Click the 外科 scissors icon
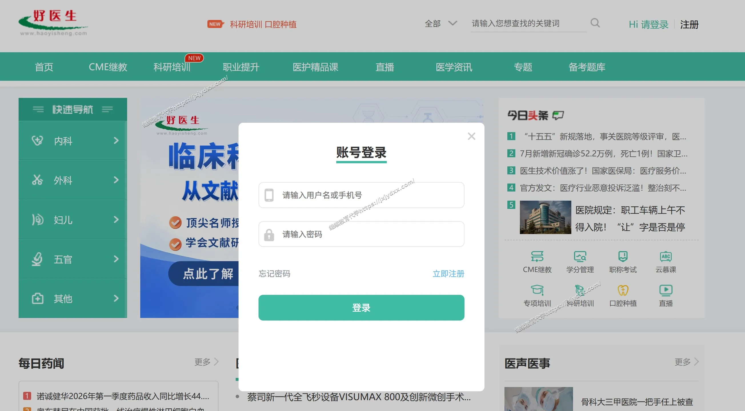 [x=37, y=180]
